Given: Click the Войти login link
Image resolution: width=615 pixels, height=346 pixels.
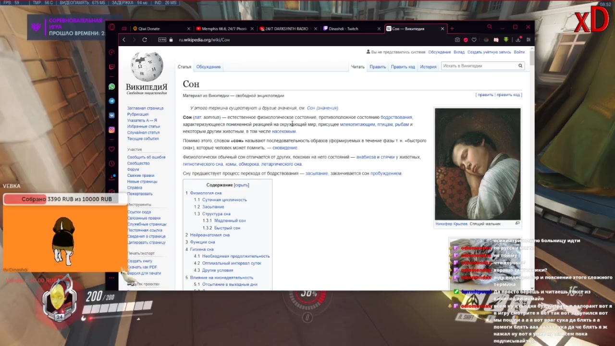Looking at the screenshot, I should coord(519,52).
